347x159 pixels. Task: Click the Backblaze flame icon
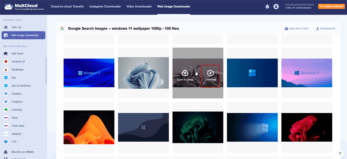[x=6, y=70]
